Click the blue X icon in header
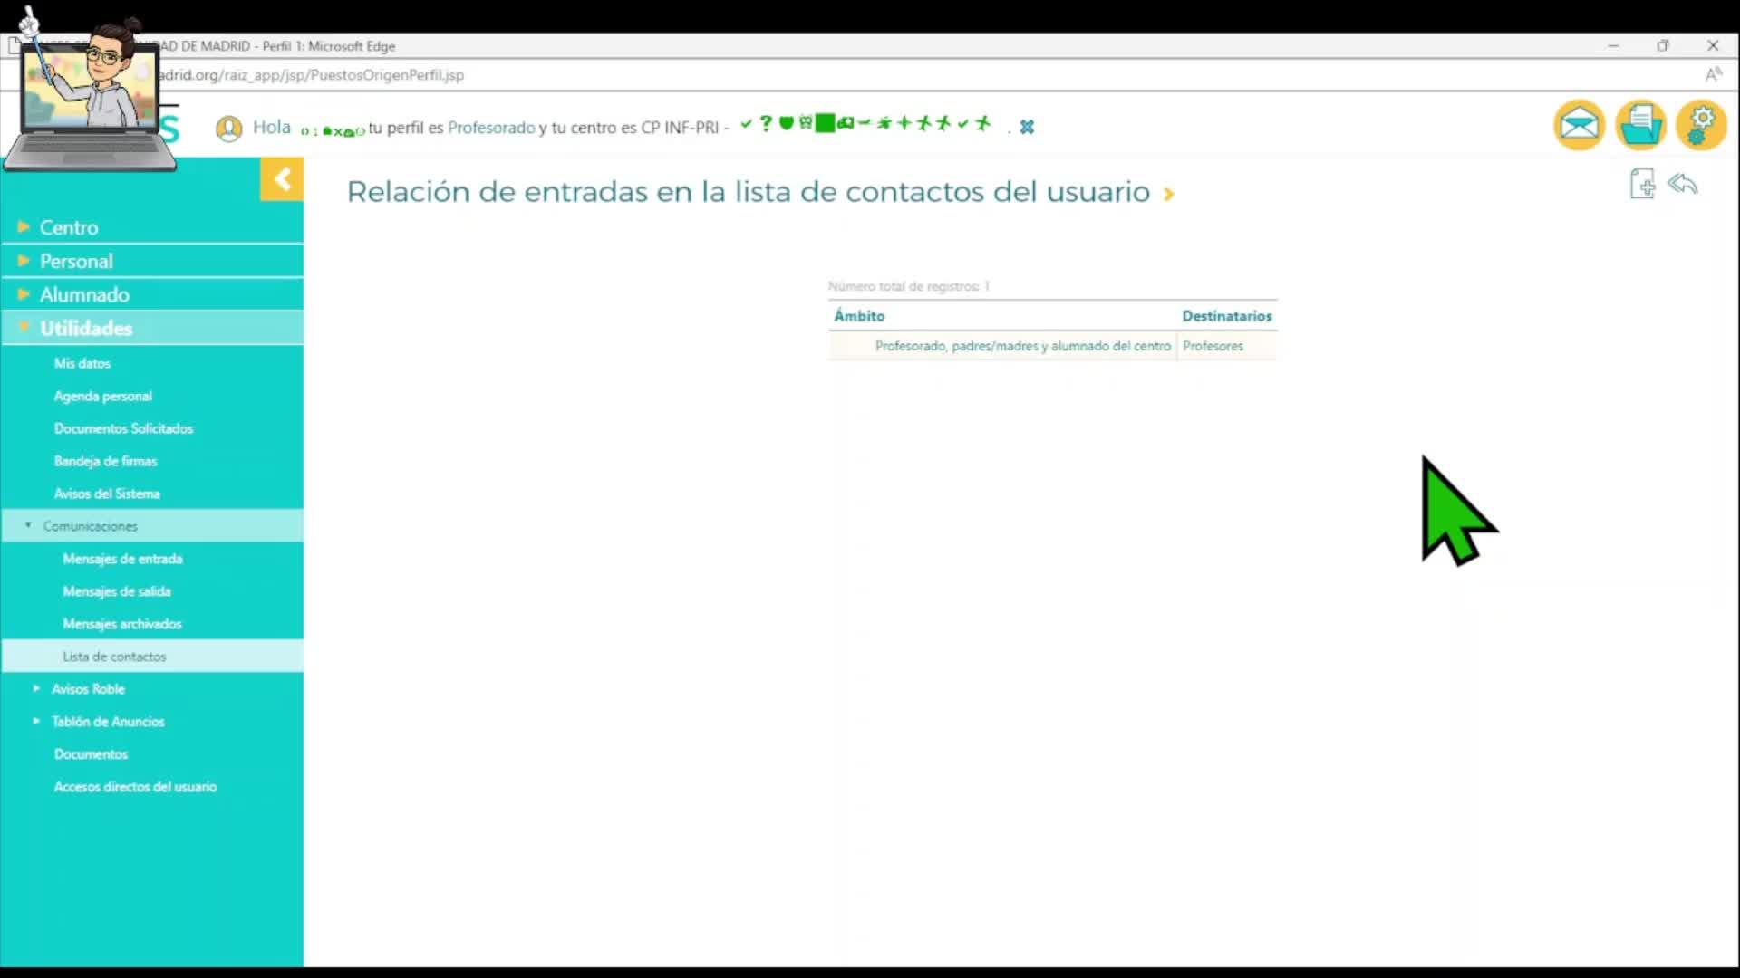This screenshot has height=978, width=1740. 1027,128
